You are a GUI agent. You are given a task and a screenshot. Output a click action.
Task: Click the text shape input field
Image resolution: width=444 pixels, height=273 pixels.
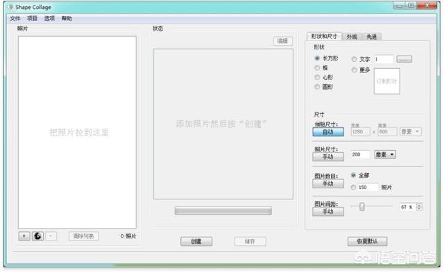point(384,59)
